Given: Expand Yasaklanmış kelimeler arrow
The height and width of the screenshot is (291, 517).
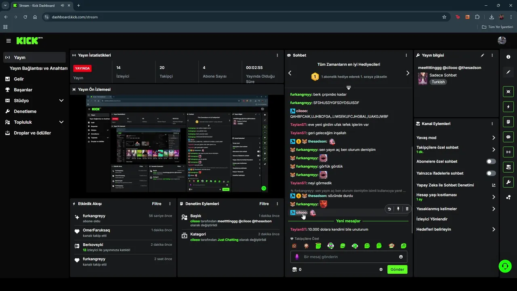Looking at the screenshot, I should (494, 209).
